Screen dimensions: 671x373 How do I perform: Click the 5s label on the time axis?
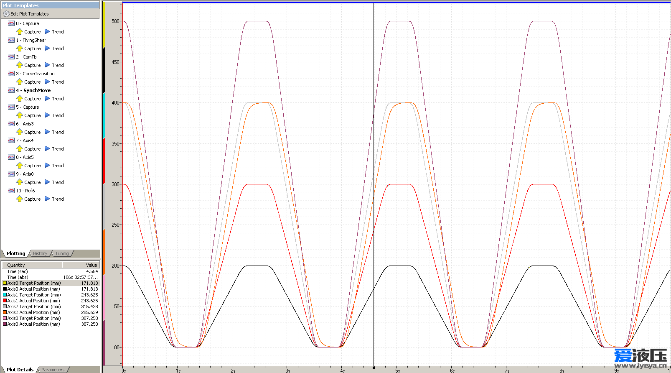398,370
